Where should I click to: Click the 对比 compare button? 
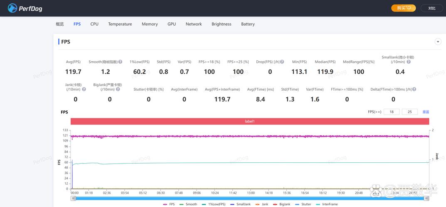point(432,8)
